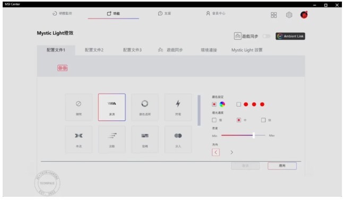The width and height of the screenshot is (343, 200).
Task: Click the Apply 應用 button
Action: click(x=282, y=166)
